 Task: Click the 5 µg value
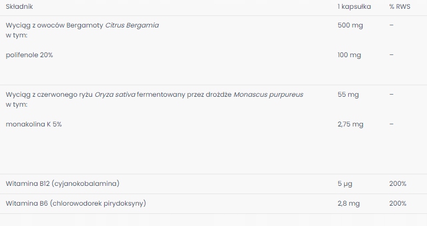pos(345,184)
